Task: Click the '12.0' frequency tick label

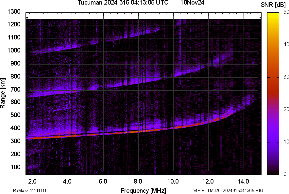Action: pyautogui.click(x=208, y=182)
